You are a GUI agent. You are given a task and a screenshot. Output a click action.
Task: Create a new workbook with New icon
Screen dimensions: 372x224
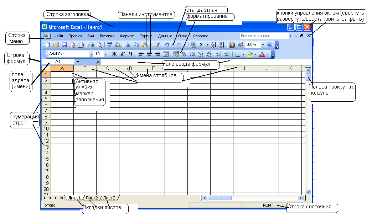tap(48, 45)
